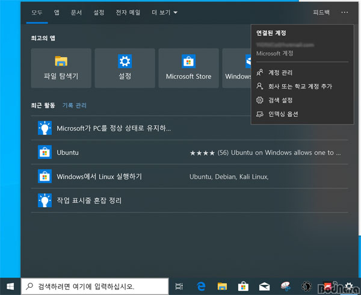Open Microsoft Store from the taskbar
This screenshot has height=295, width=361.
tap(243, 286)
